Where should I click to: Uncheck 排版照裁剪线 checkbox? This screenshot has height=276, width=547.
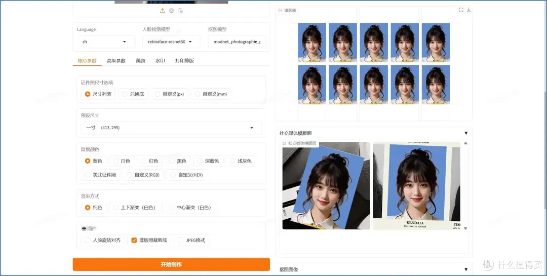[134, 241]
